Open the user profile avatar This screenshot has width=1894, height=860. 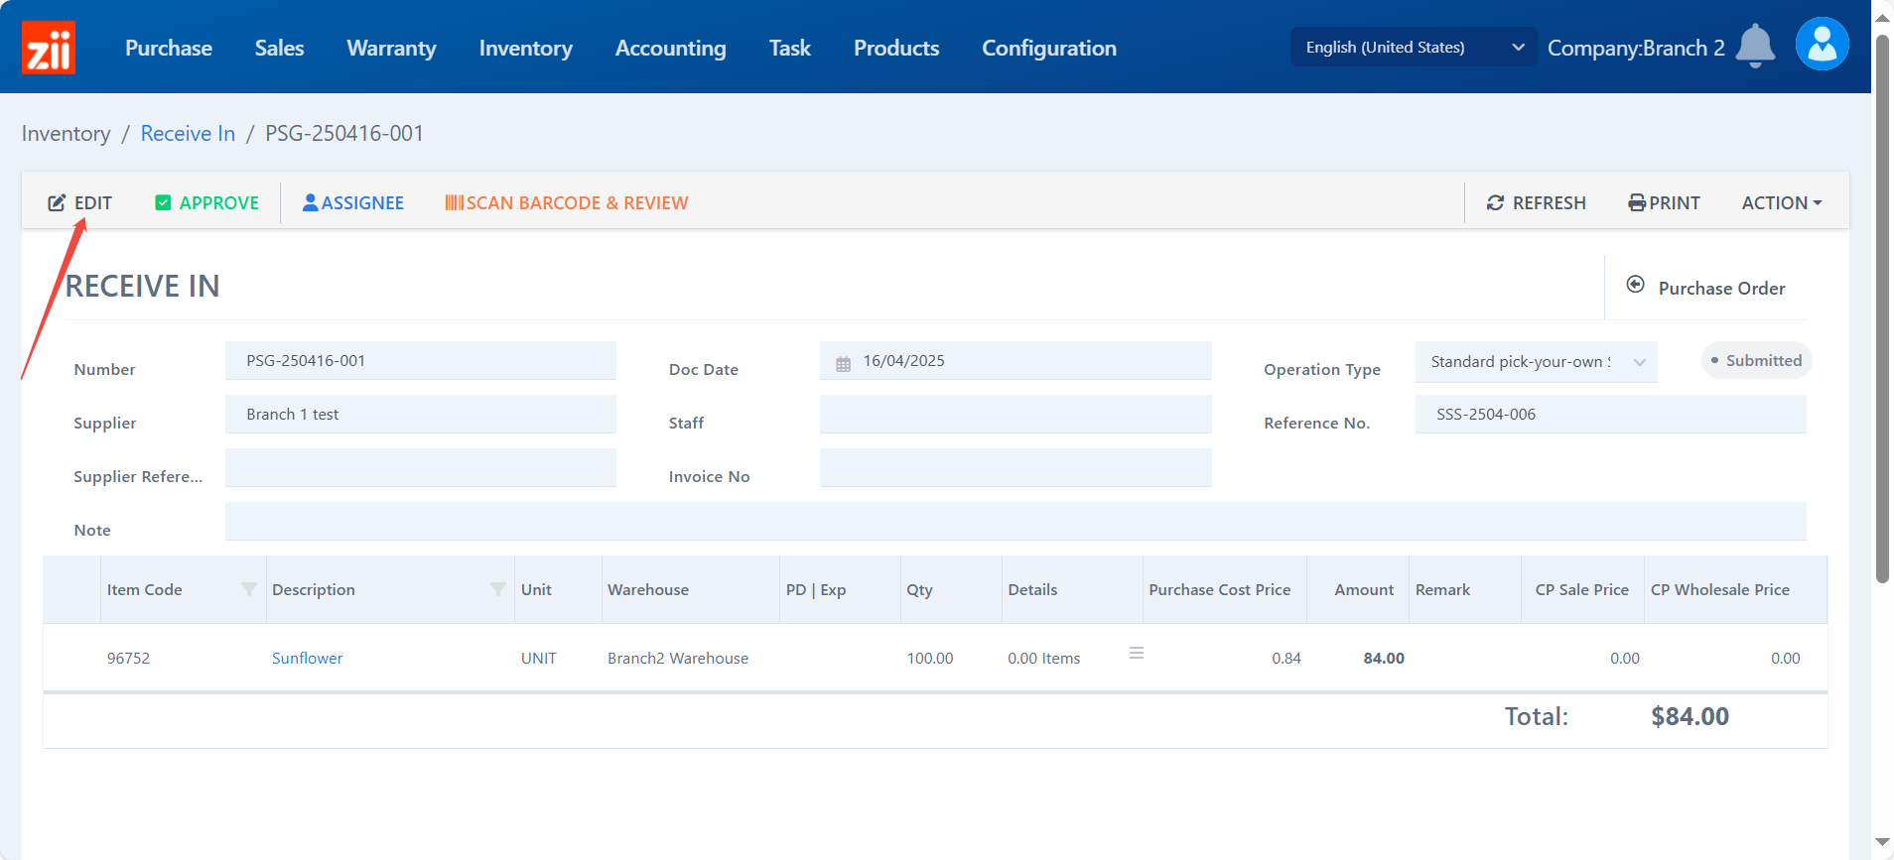coord(1822,45)
